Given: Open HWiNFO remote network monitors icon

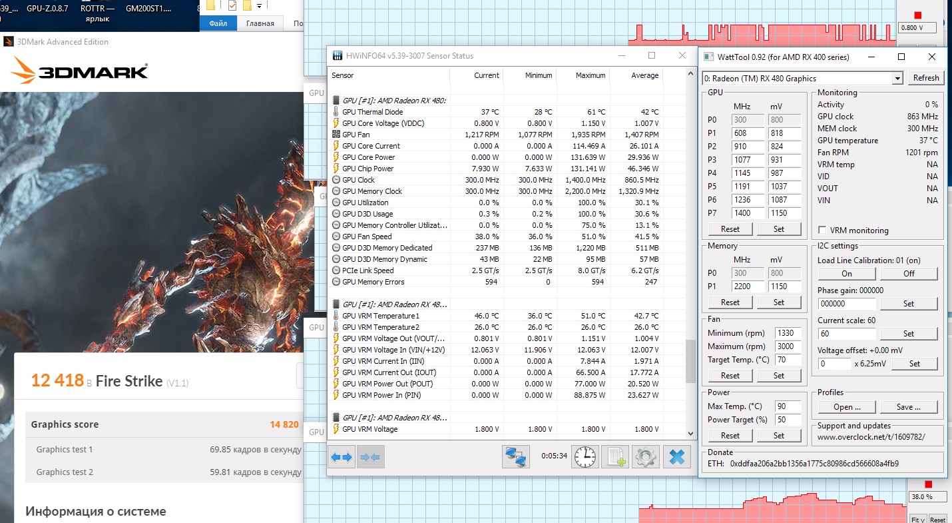Looking at the screenshot, I should tap(516, 457).
